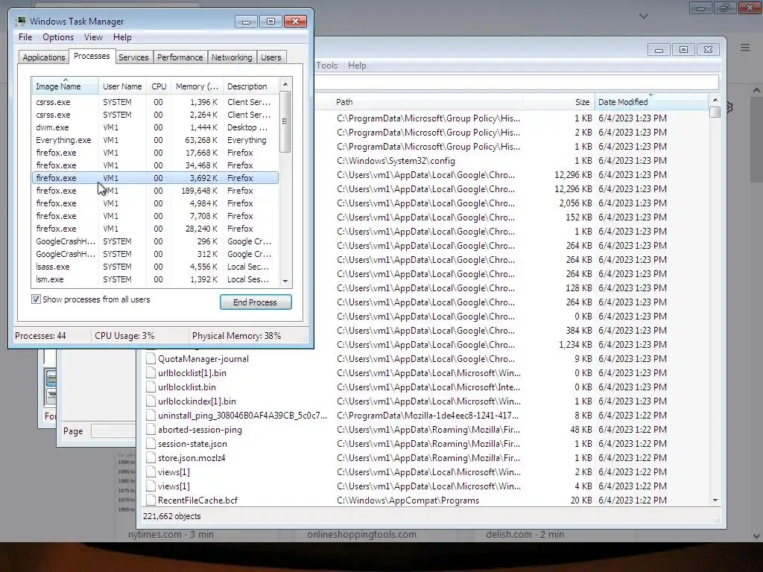This screenshot has height=572, width=763.
Task: Select store.json.mozlz4 file
Action: click(x=191, y=458)
